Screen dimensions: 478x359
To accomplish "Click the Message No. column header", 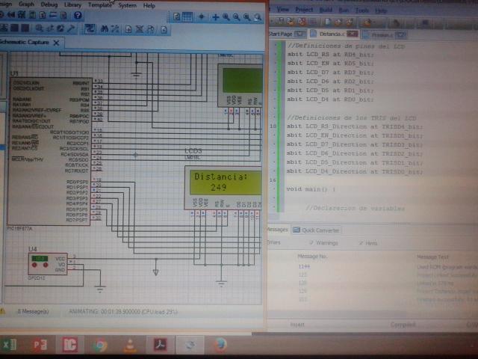I will point(312,256).
